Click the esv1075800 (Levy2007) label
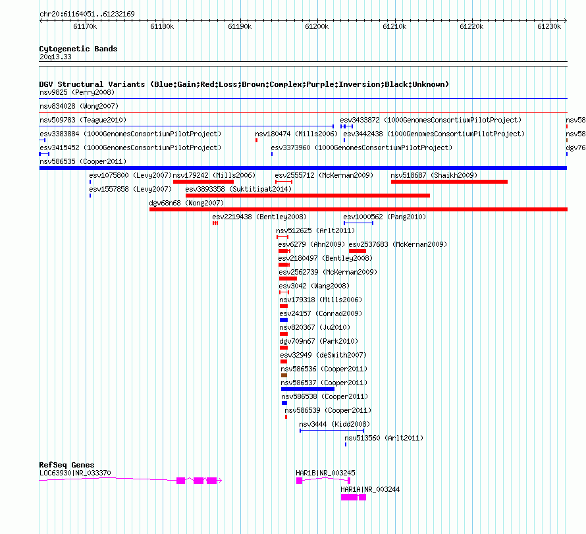This screenshot has height=534, width=586. pos(130,175)
